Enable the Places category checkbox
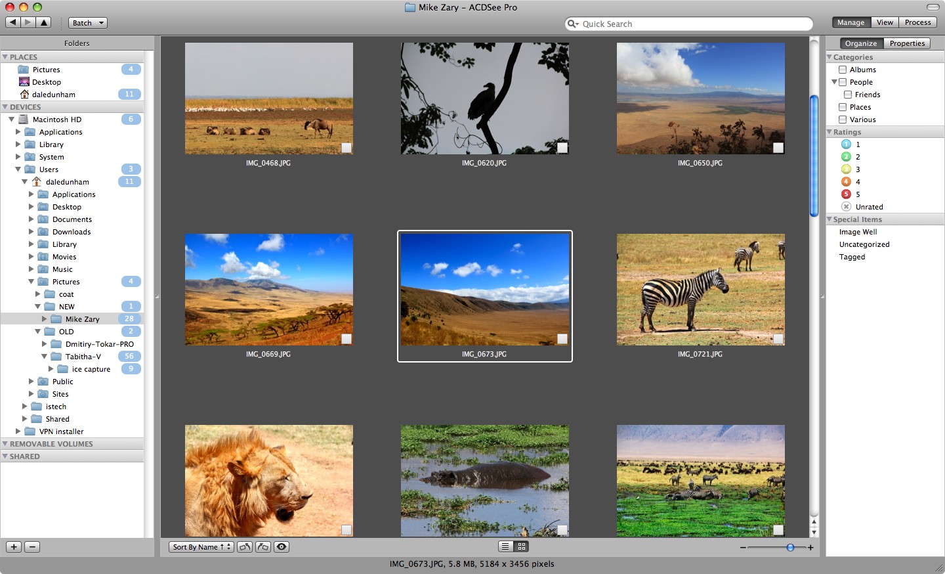This screenshot has height=574, width=945. click(x=843, y=106)
